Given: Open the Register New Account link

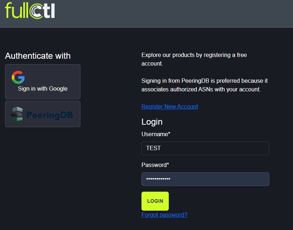Looking at the screenshot, I should click(169, 106).
